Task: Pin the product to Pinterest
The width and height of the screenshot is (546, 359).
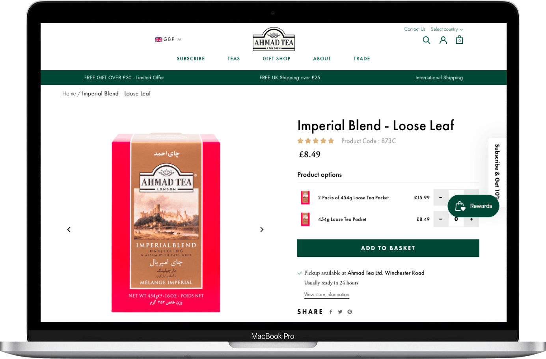Action: pyautogui.click(x=350, y=312)
